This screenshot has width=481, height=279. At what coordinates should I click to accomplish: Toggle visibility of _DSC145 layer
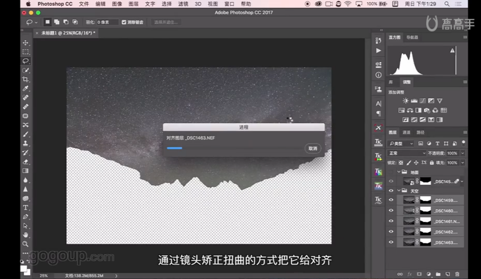[x=391, y=181]
